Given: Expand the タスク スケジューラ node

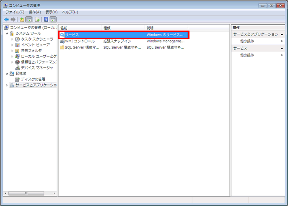Looking at the screenshot, I should [x=12, y=39].
